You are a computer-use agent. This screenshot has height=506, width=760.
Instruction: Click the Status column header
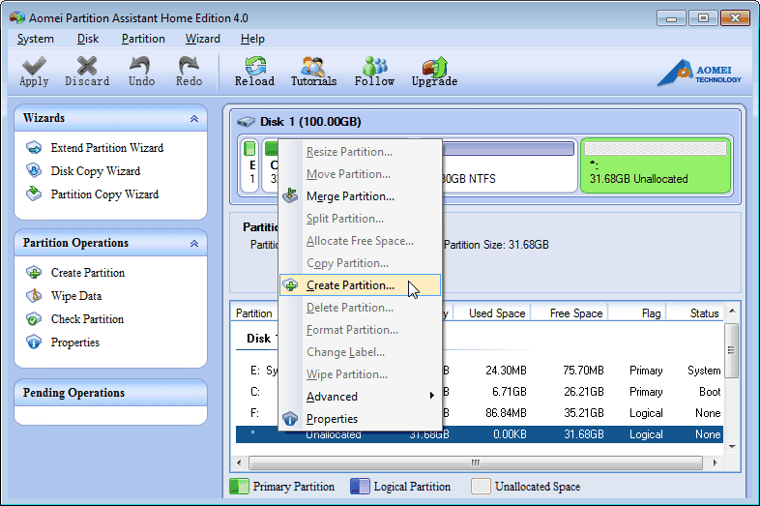pos(695,313)
